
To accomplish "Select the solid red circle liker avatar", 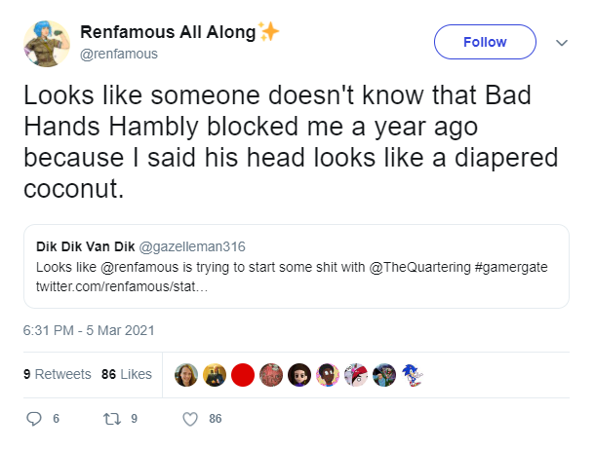I will (243, 375).
